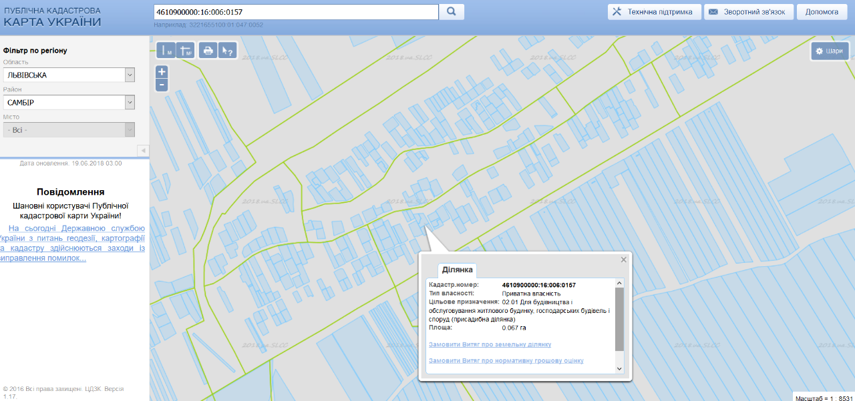
Task: Zoom out on the map
Action: click(x=162, y=85)
